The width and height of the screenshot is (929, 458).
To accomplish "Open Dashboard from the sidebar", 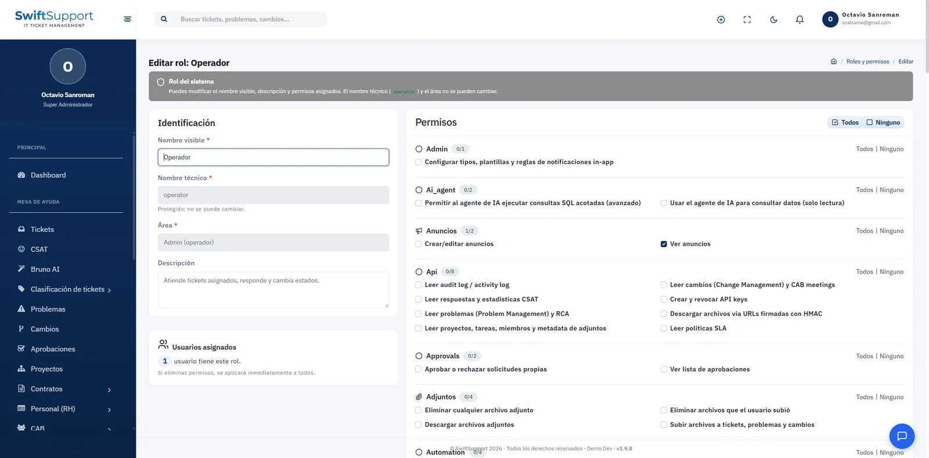I will (48, 175).
